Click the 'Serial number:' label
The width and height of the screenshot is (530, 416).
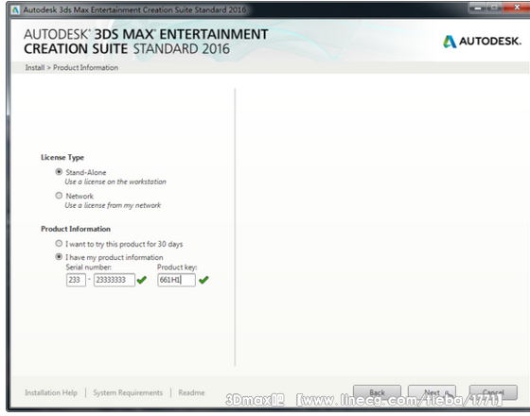[x=89, y=267]
